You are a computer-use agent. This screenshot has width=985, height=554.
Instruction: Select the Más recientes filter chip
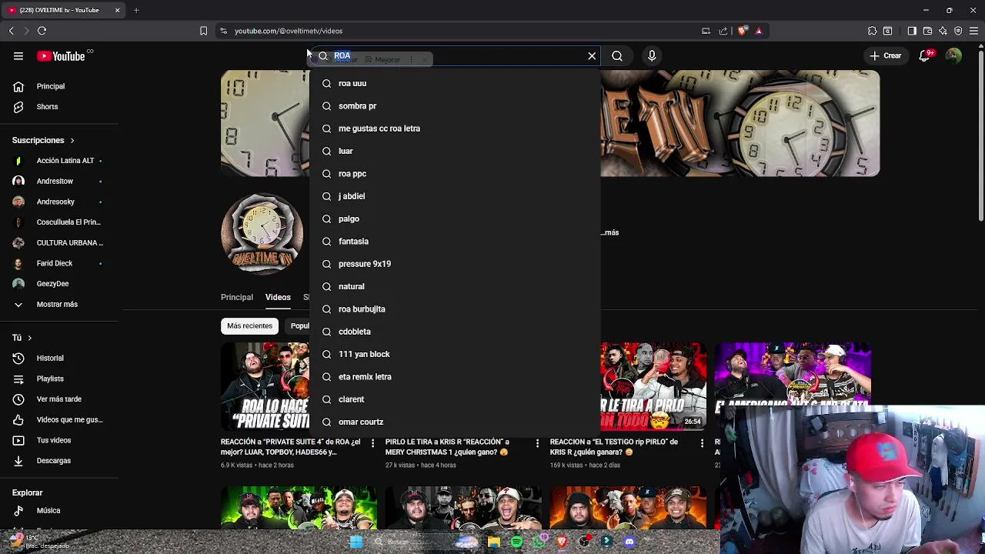(x=249, y=325)
